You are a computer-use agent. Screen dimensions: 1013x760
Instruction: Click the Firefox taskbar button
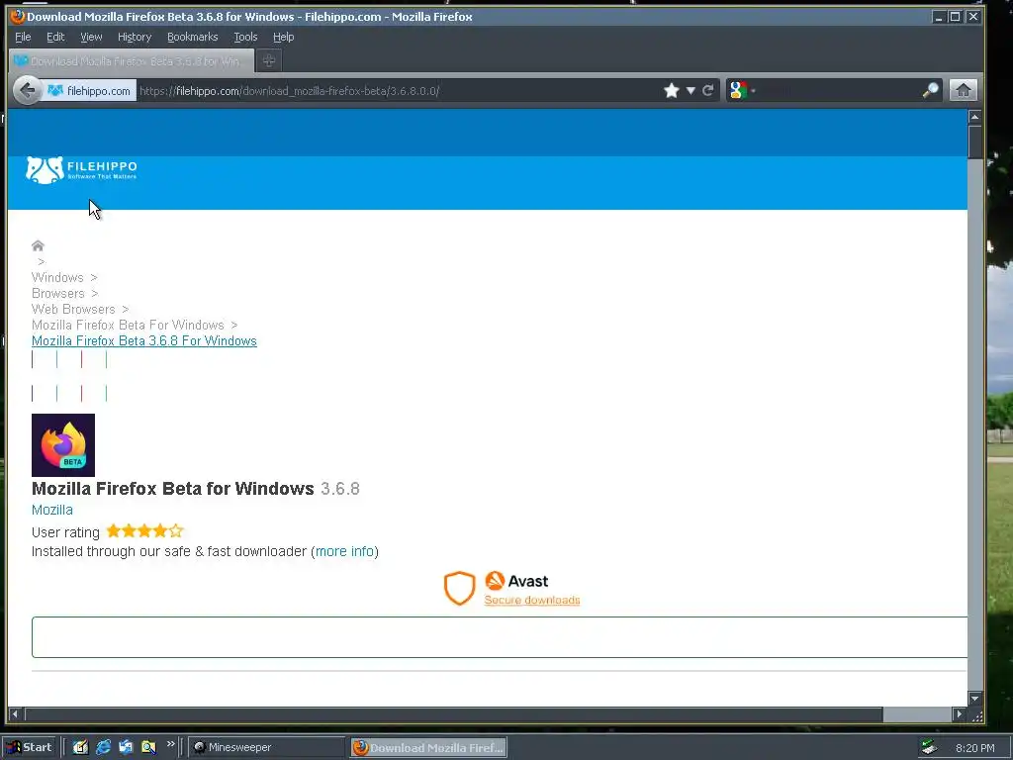point(428,748)
